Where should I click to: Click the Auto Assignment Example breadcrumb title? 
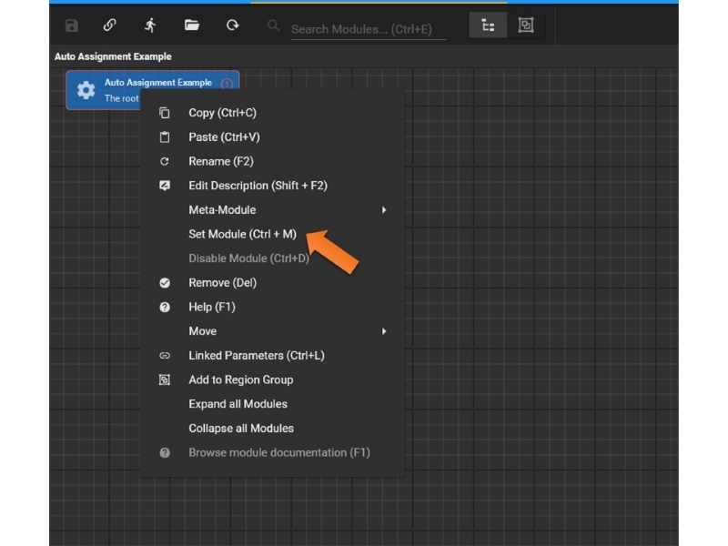click(113, 56)
